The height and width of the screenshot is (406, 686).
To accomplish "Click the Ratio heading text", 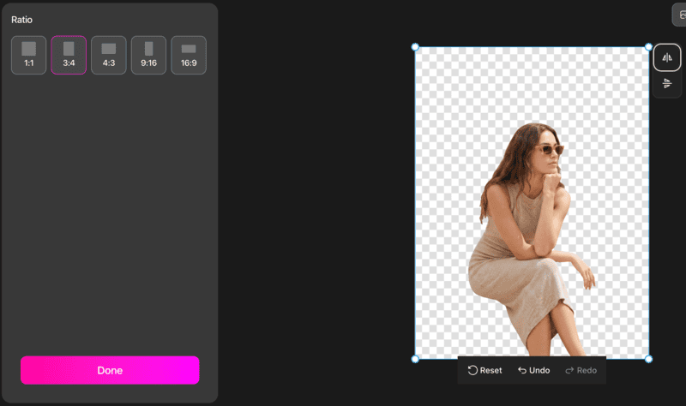I will [22, 20].
